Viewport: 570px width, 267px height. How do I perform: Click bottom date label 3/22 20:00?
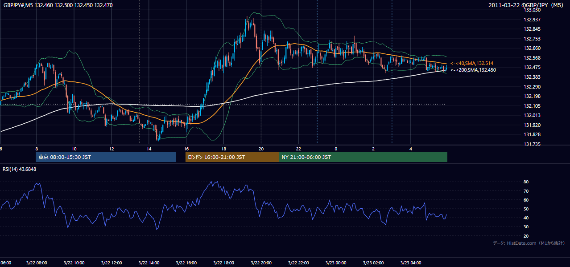point(261,263)
